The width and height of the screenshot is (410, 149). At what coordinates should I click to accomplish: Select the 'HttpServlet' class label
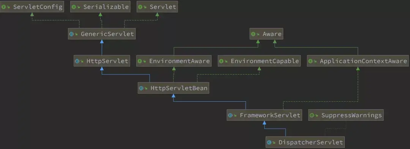click(107, 61)
